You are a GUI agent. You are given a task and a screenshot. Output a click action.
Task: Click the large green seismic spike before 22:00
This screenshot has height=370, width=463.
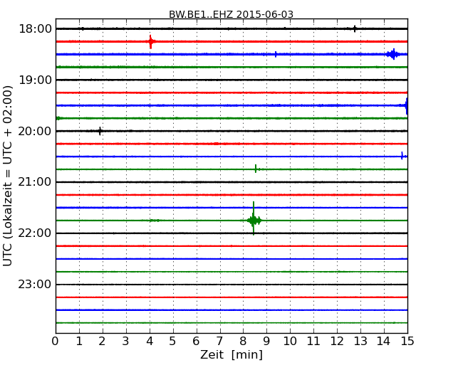tap(254, 219)
